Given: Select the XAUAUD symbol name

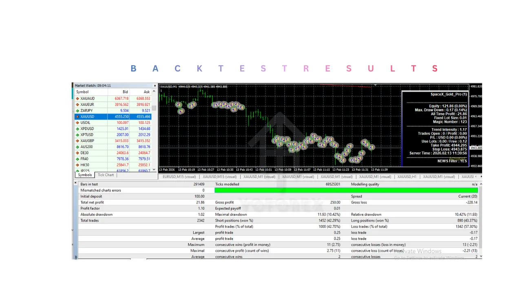Looking at the screenshot, I should (x=88, y=98).
